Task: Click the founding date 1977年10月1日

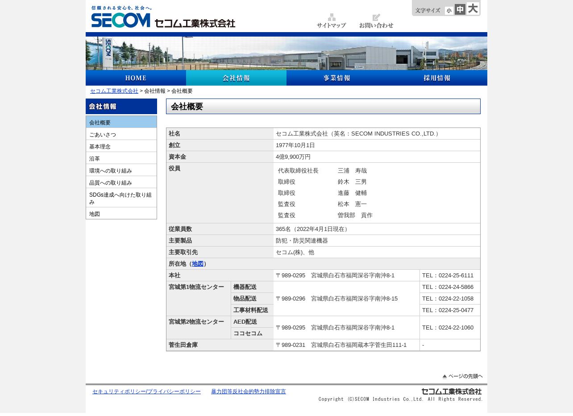Action: pos(295,145)
